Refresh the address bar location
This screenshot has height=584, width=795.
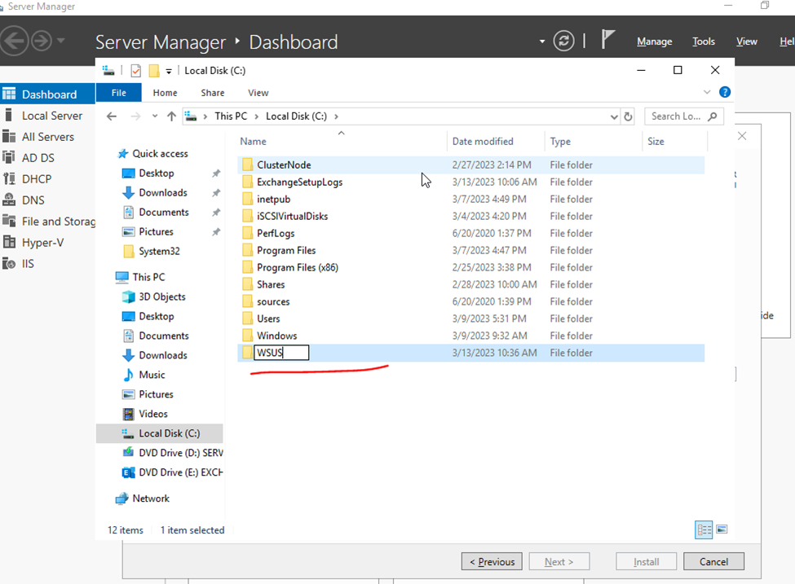(x=628, y=116)
